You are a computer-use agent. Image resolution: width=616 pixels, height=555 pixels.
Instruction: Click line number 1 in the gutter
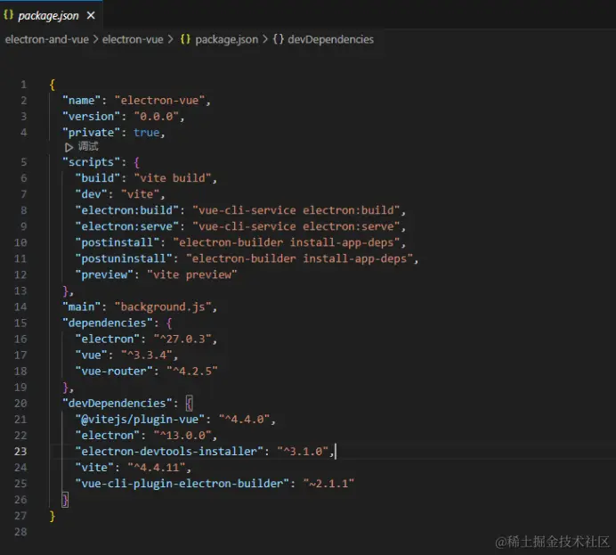pyautogui.click(x=23, y=85)
